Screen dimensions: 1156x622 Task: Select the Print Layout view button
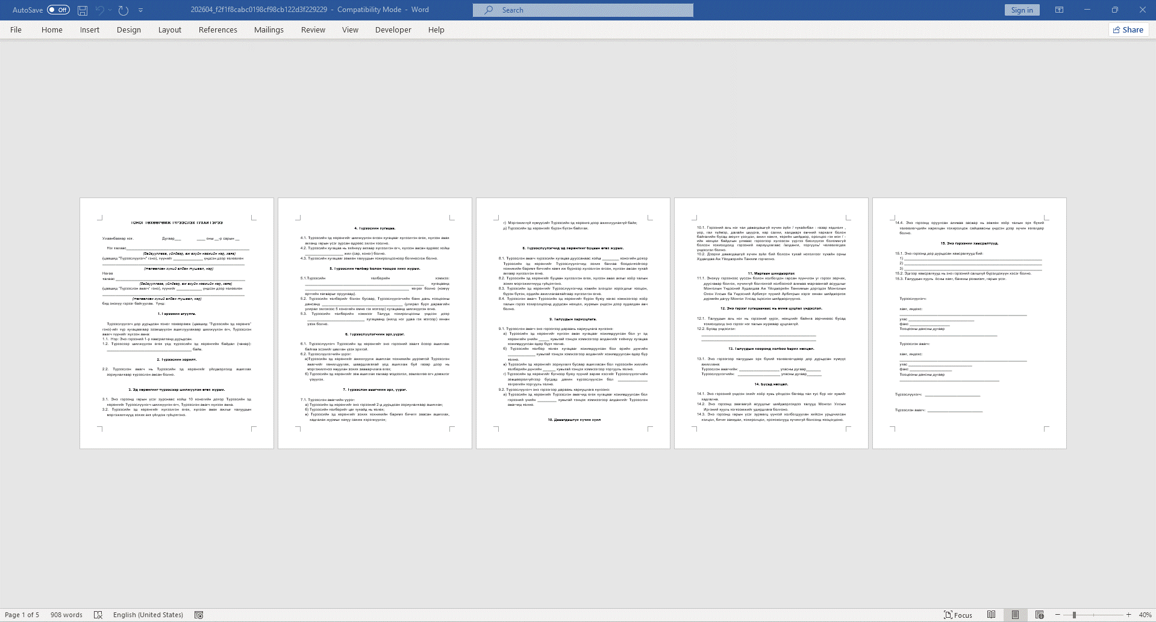click(x=1015, y=615)
